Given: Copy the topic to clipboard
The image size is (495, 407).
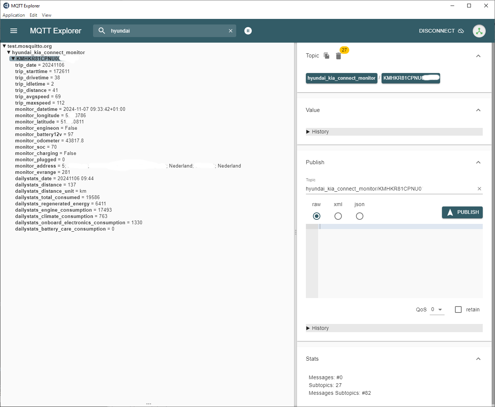Looking at the screenshot, I should pyautogui.click(x=327, y=56).
